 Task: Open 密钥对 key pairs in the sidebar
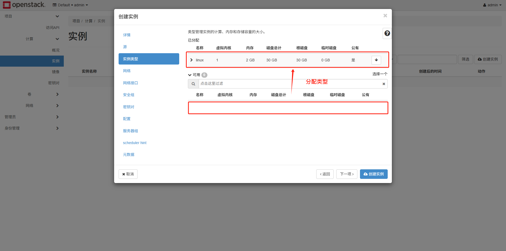[54, 83]
